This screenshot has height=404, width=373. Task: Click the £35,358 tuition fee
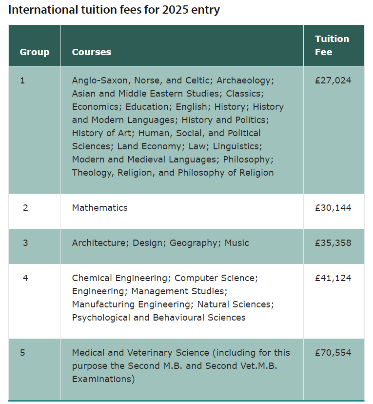(333, 243)
